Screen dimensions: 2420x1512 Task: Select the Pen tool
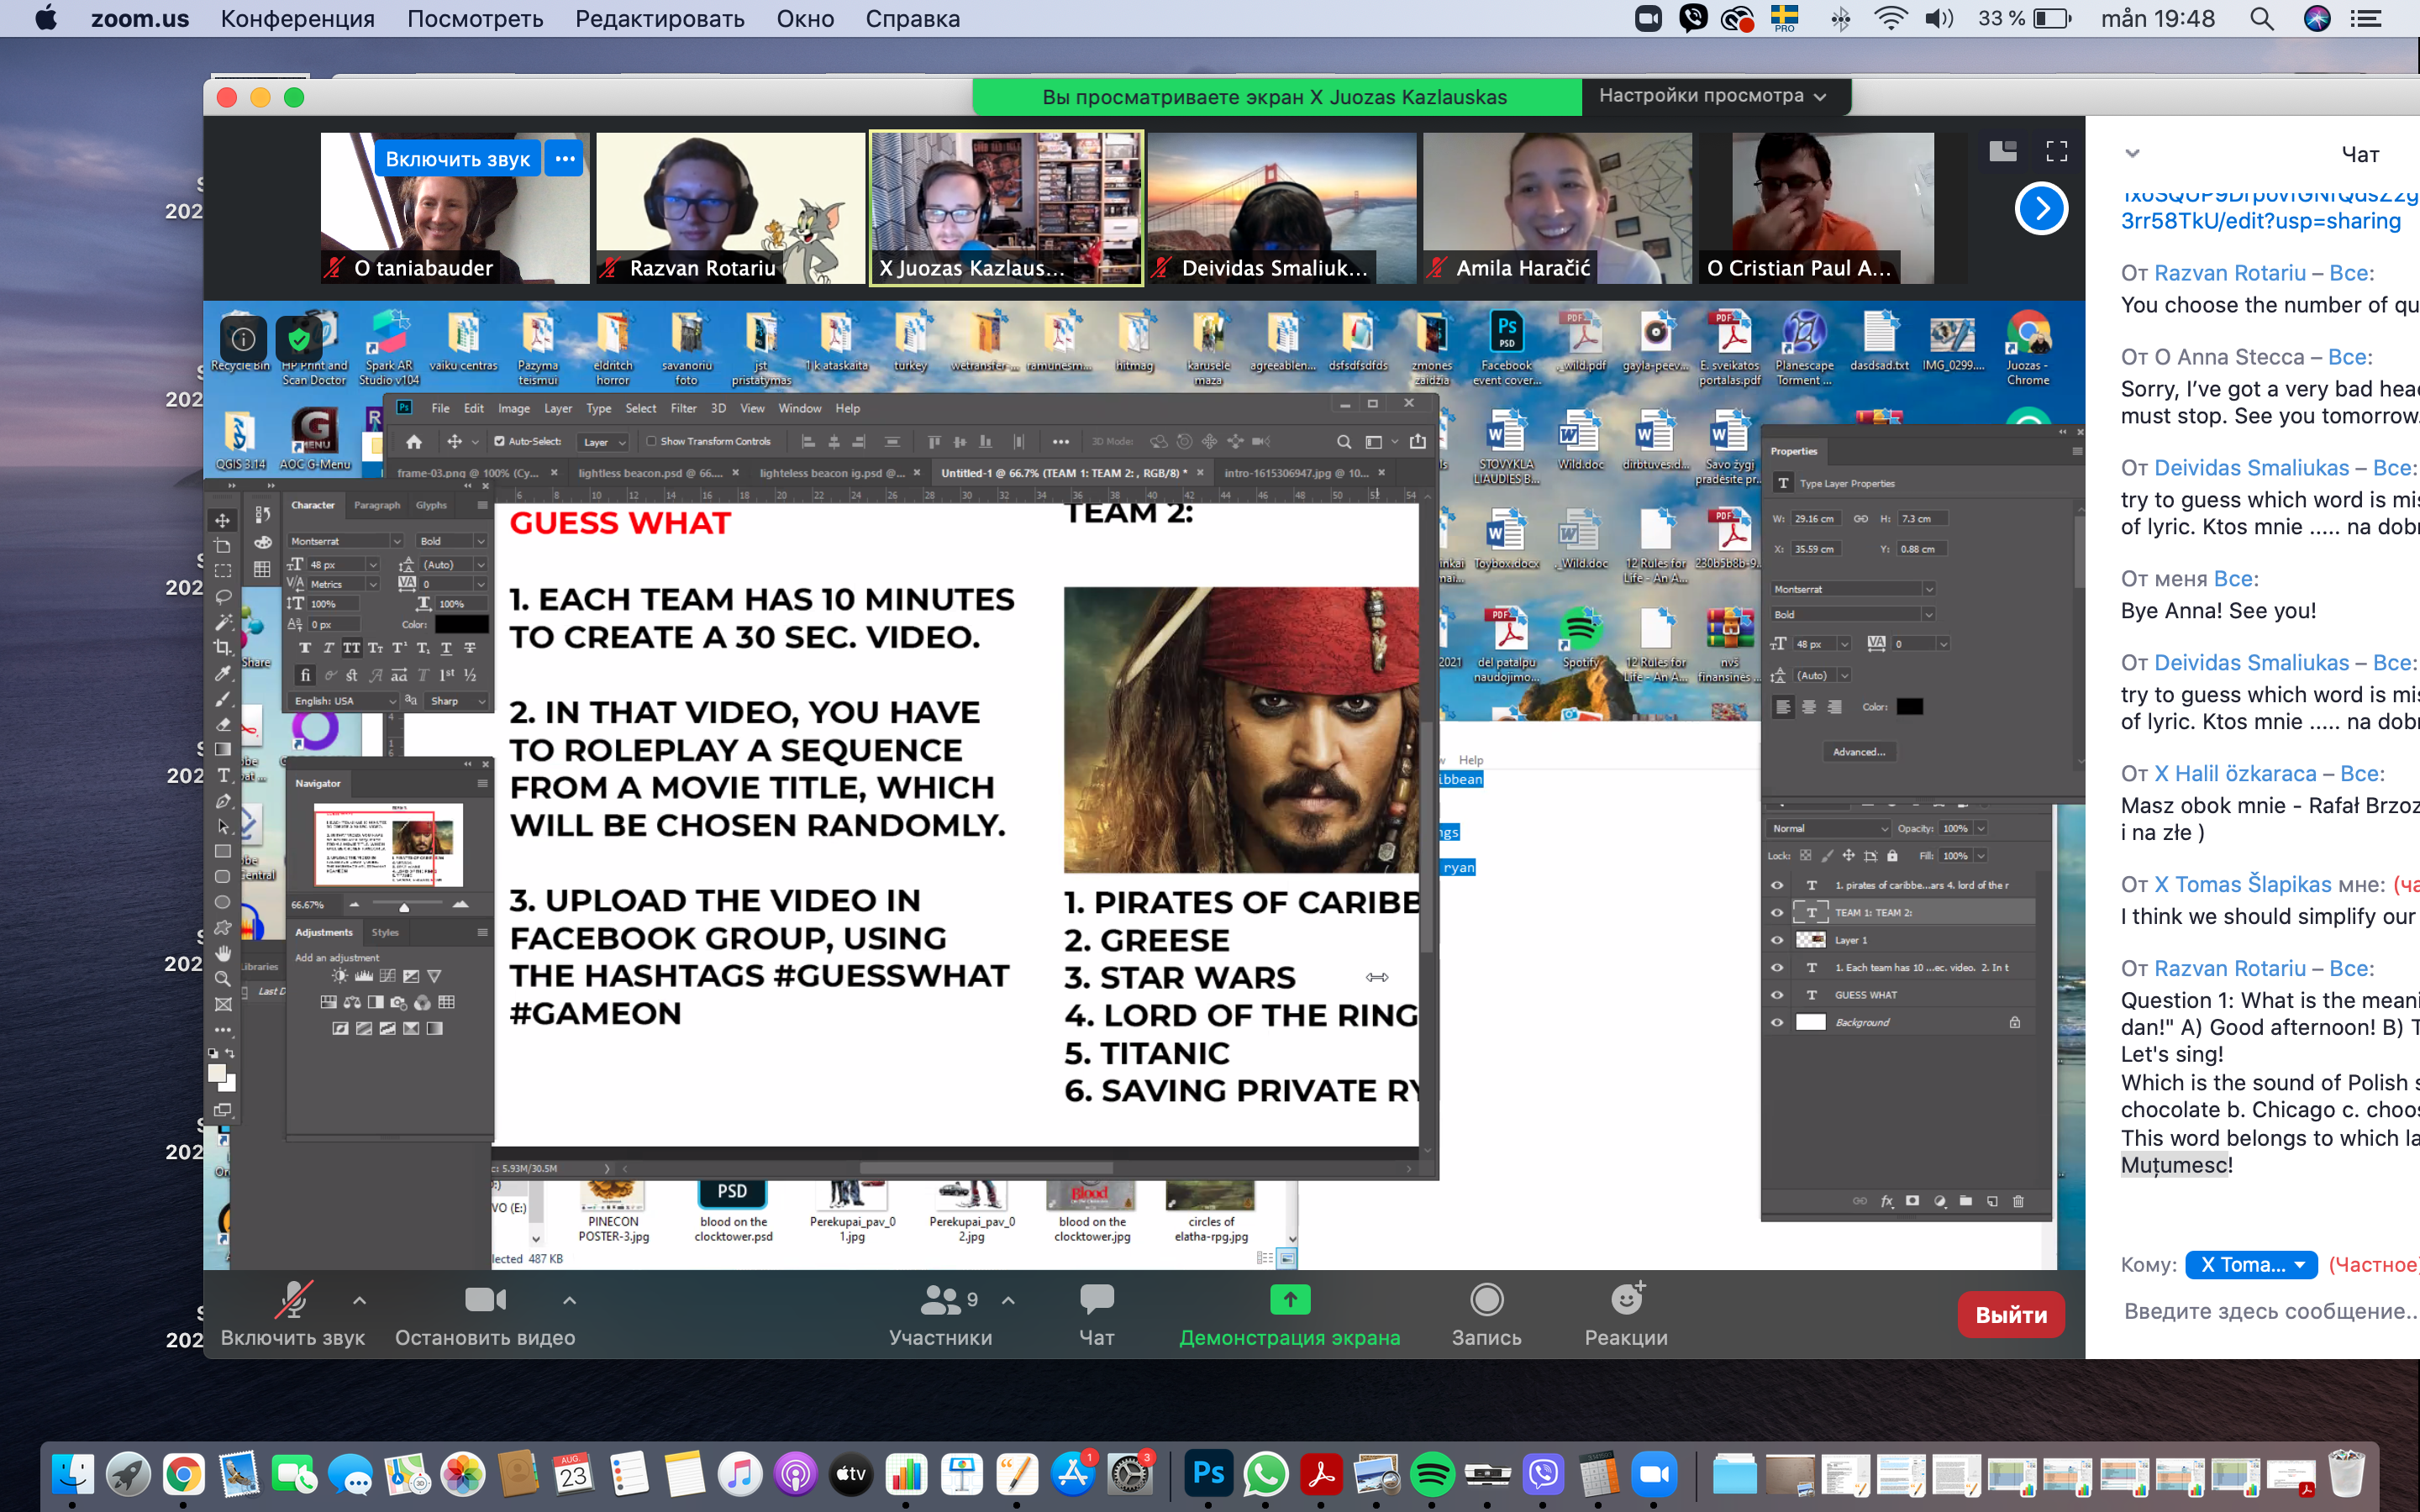click(x=223, y=801)
